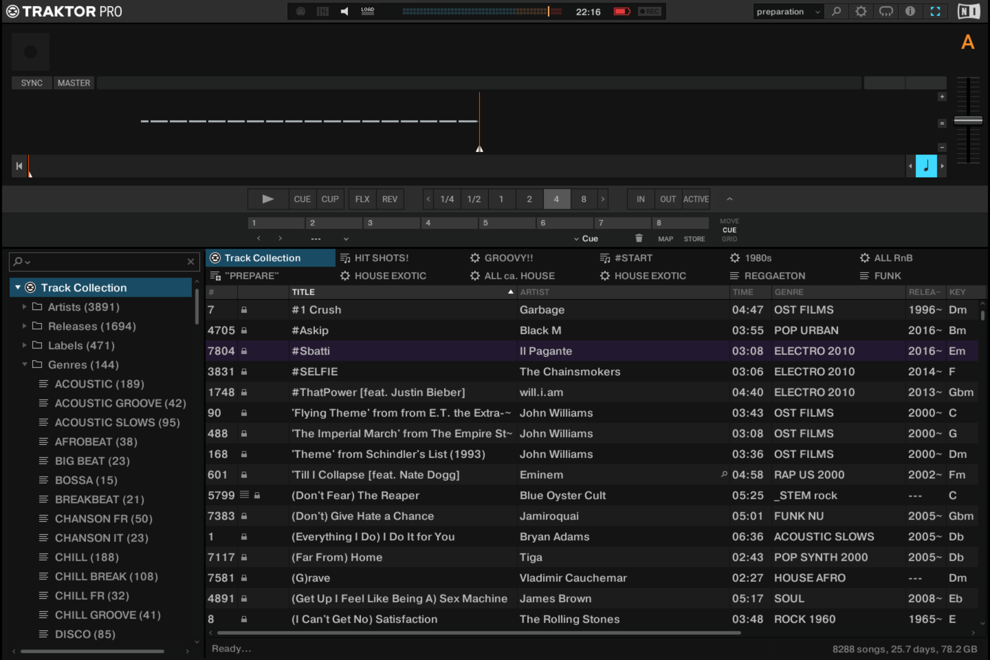Viewport: 990px width, 660px height.
Task: Toggle the SYNC button on deck A
Action: (31, 83)
